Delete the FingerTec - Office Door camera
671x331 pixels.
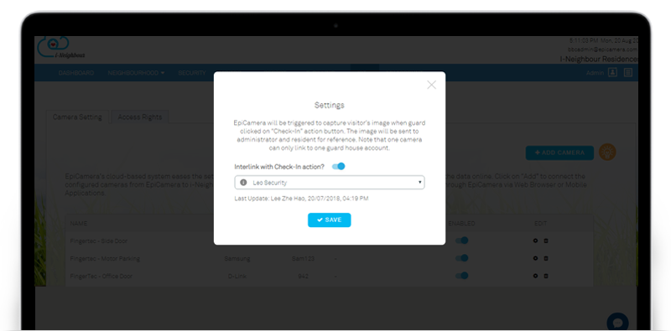tap(546, 276)
